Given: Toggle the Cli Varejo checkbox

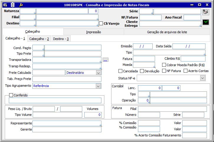Looking at the screenshot, I should pyautogui.click(x=101, y=24).
